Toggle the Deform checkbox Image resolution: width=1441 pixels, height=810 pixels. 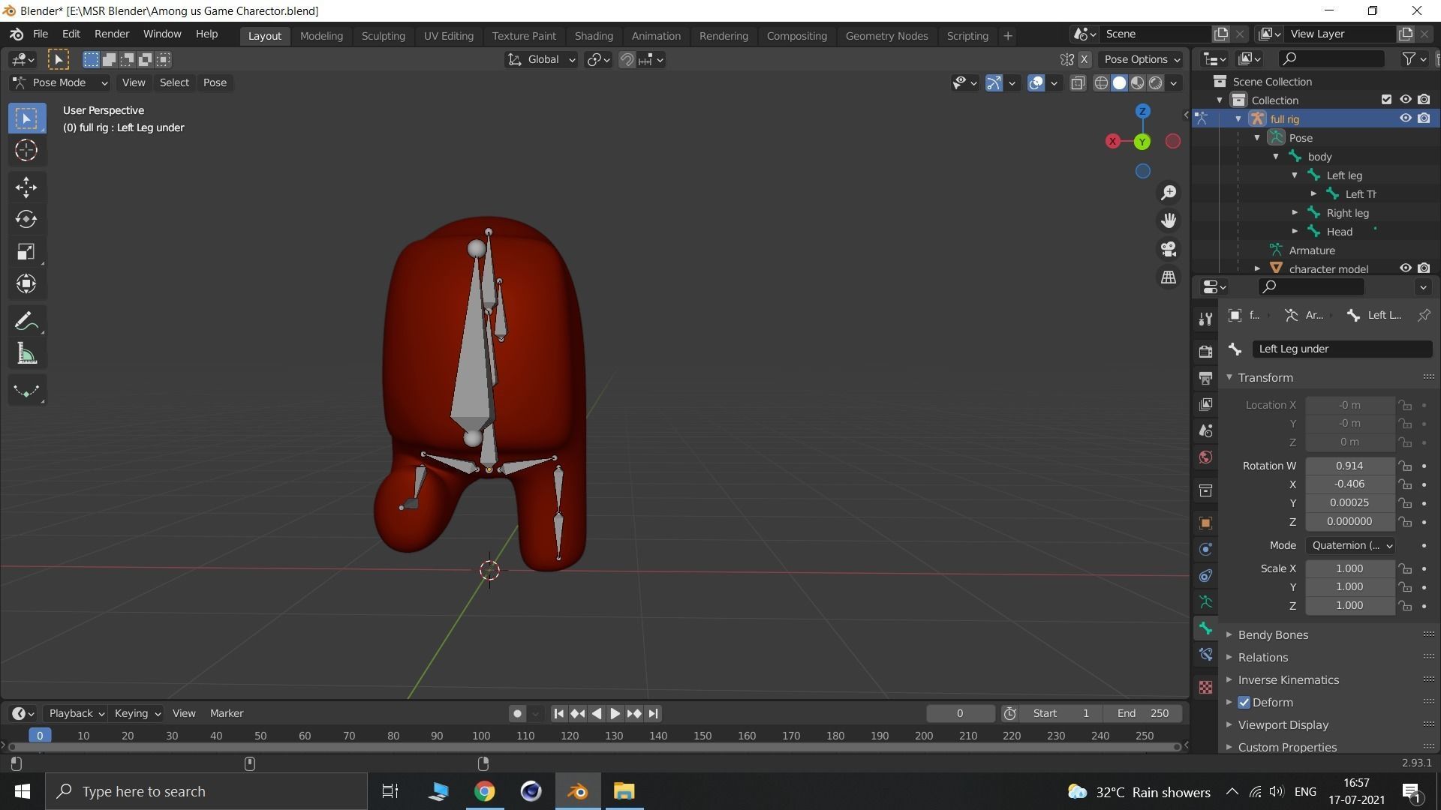point(1244,703)
